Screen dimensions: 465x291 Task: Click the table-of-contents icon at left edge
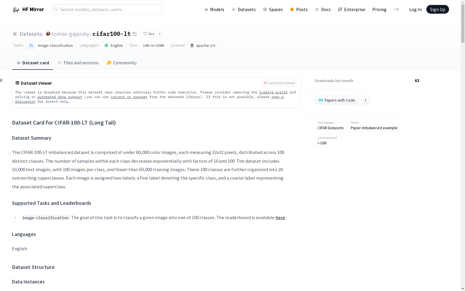pos(1,80)
